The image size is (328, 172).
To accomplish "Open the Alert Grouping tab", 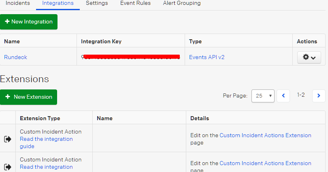I will [x=182, y=3].
